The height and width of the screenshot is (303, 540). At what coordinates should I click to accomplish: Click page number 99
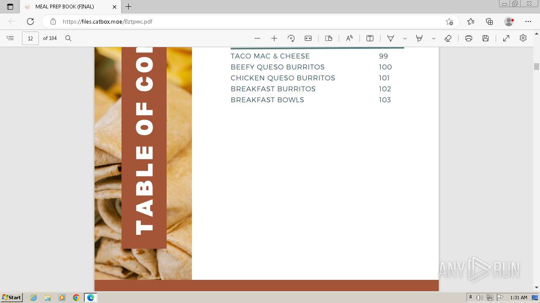pos(383,56)
